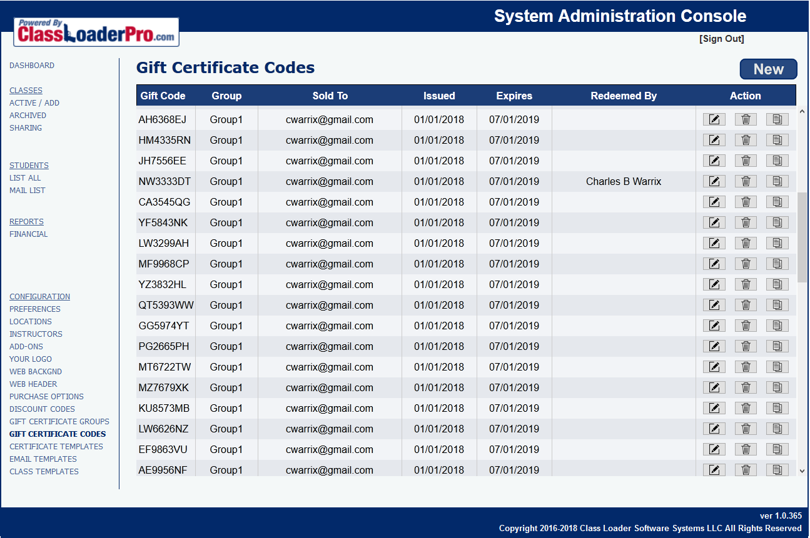Click the trash icon for code CA3545QG

pos(746,202)
